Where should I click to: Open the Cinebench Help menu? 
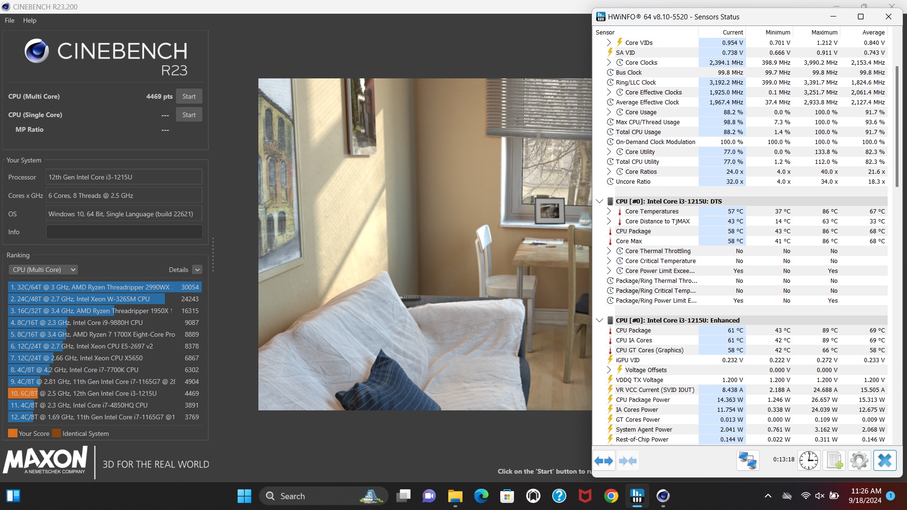click(29, 20)
